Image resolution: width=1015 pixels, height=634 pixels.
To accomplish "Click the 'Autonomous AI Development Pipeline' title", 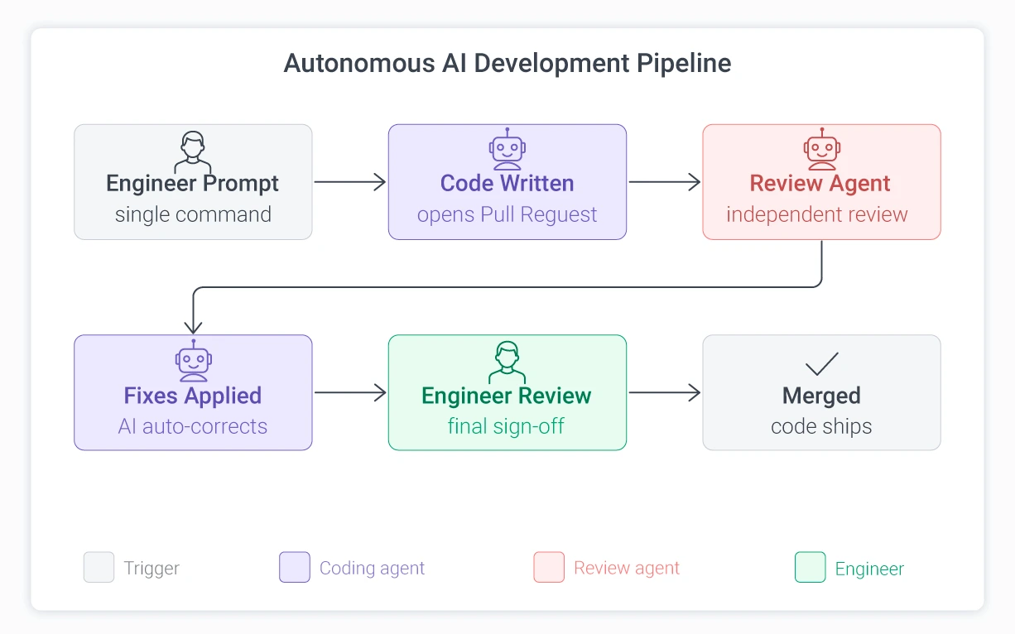I will [x=507, y=64].
